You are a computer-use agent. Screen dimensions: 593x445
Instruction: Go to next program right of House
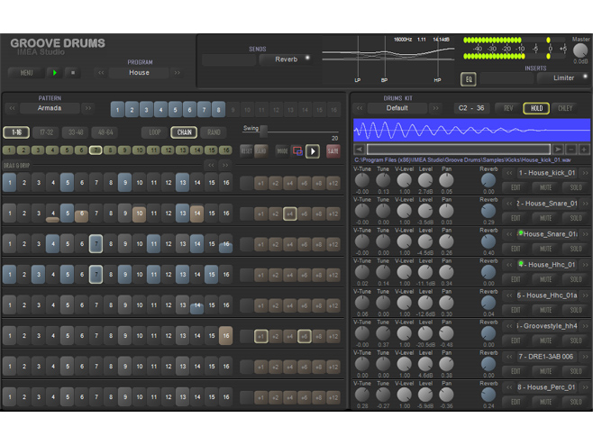pos(177,73)
